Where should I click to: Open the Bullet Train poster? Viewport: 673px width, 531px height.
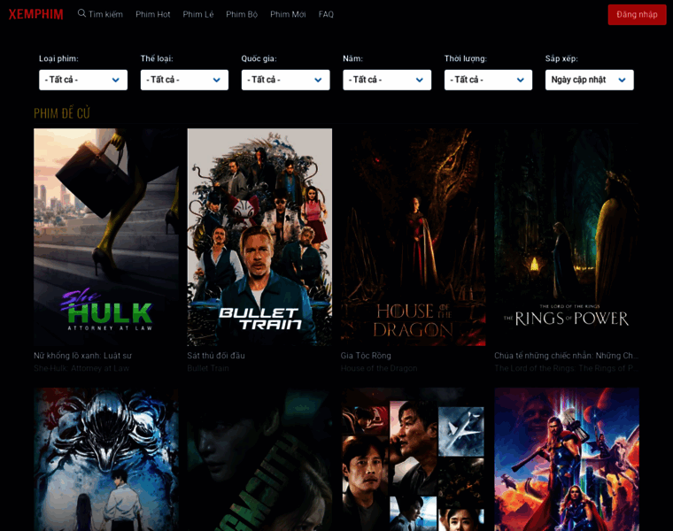259,237
